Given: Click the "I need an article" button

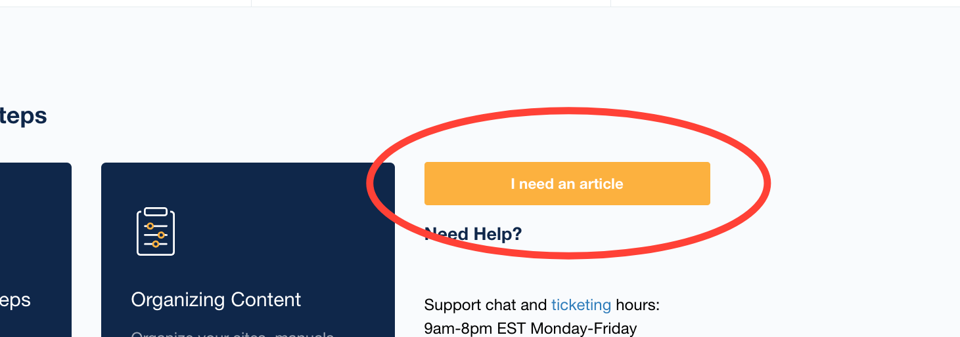Looking at the screenshot, I should pyautogui.click(x=566, y=184).
